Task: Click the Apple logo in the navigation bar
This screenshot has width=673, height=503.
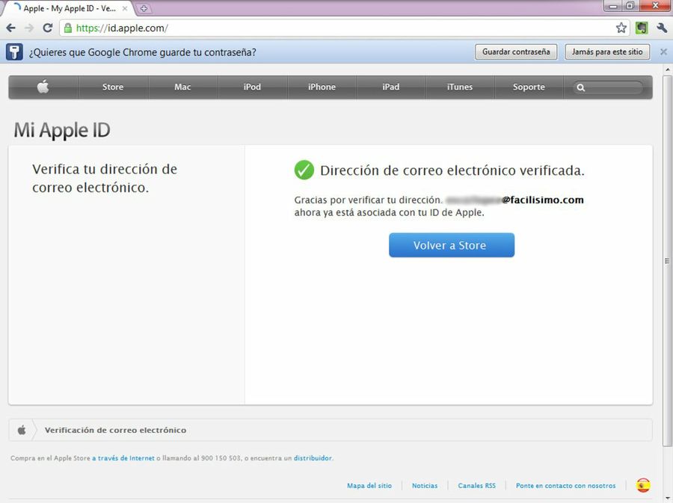Action: (43, 87)
